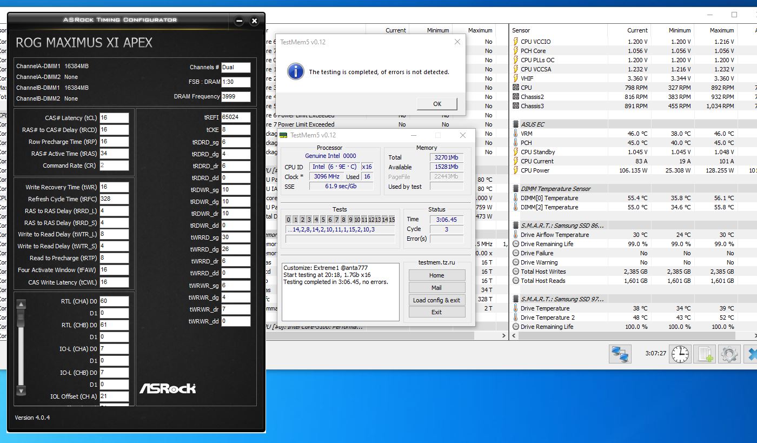
Task: Click the Mail button in TestMem5
Action: point(437,288)
